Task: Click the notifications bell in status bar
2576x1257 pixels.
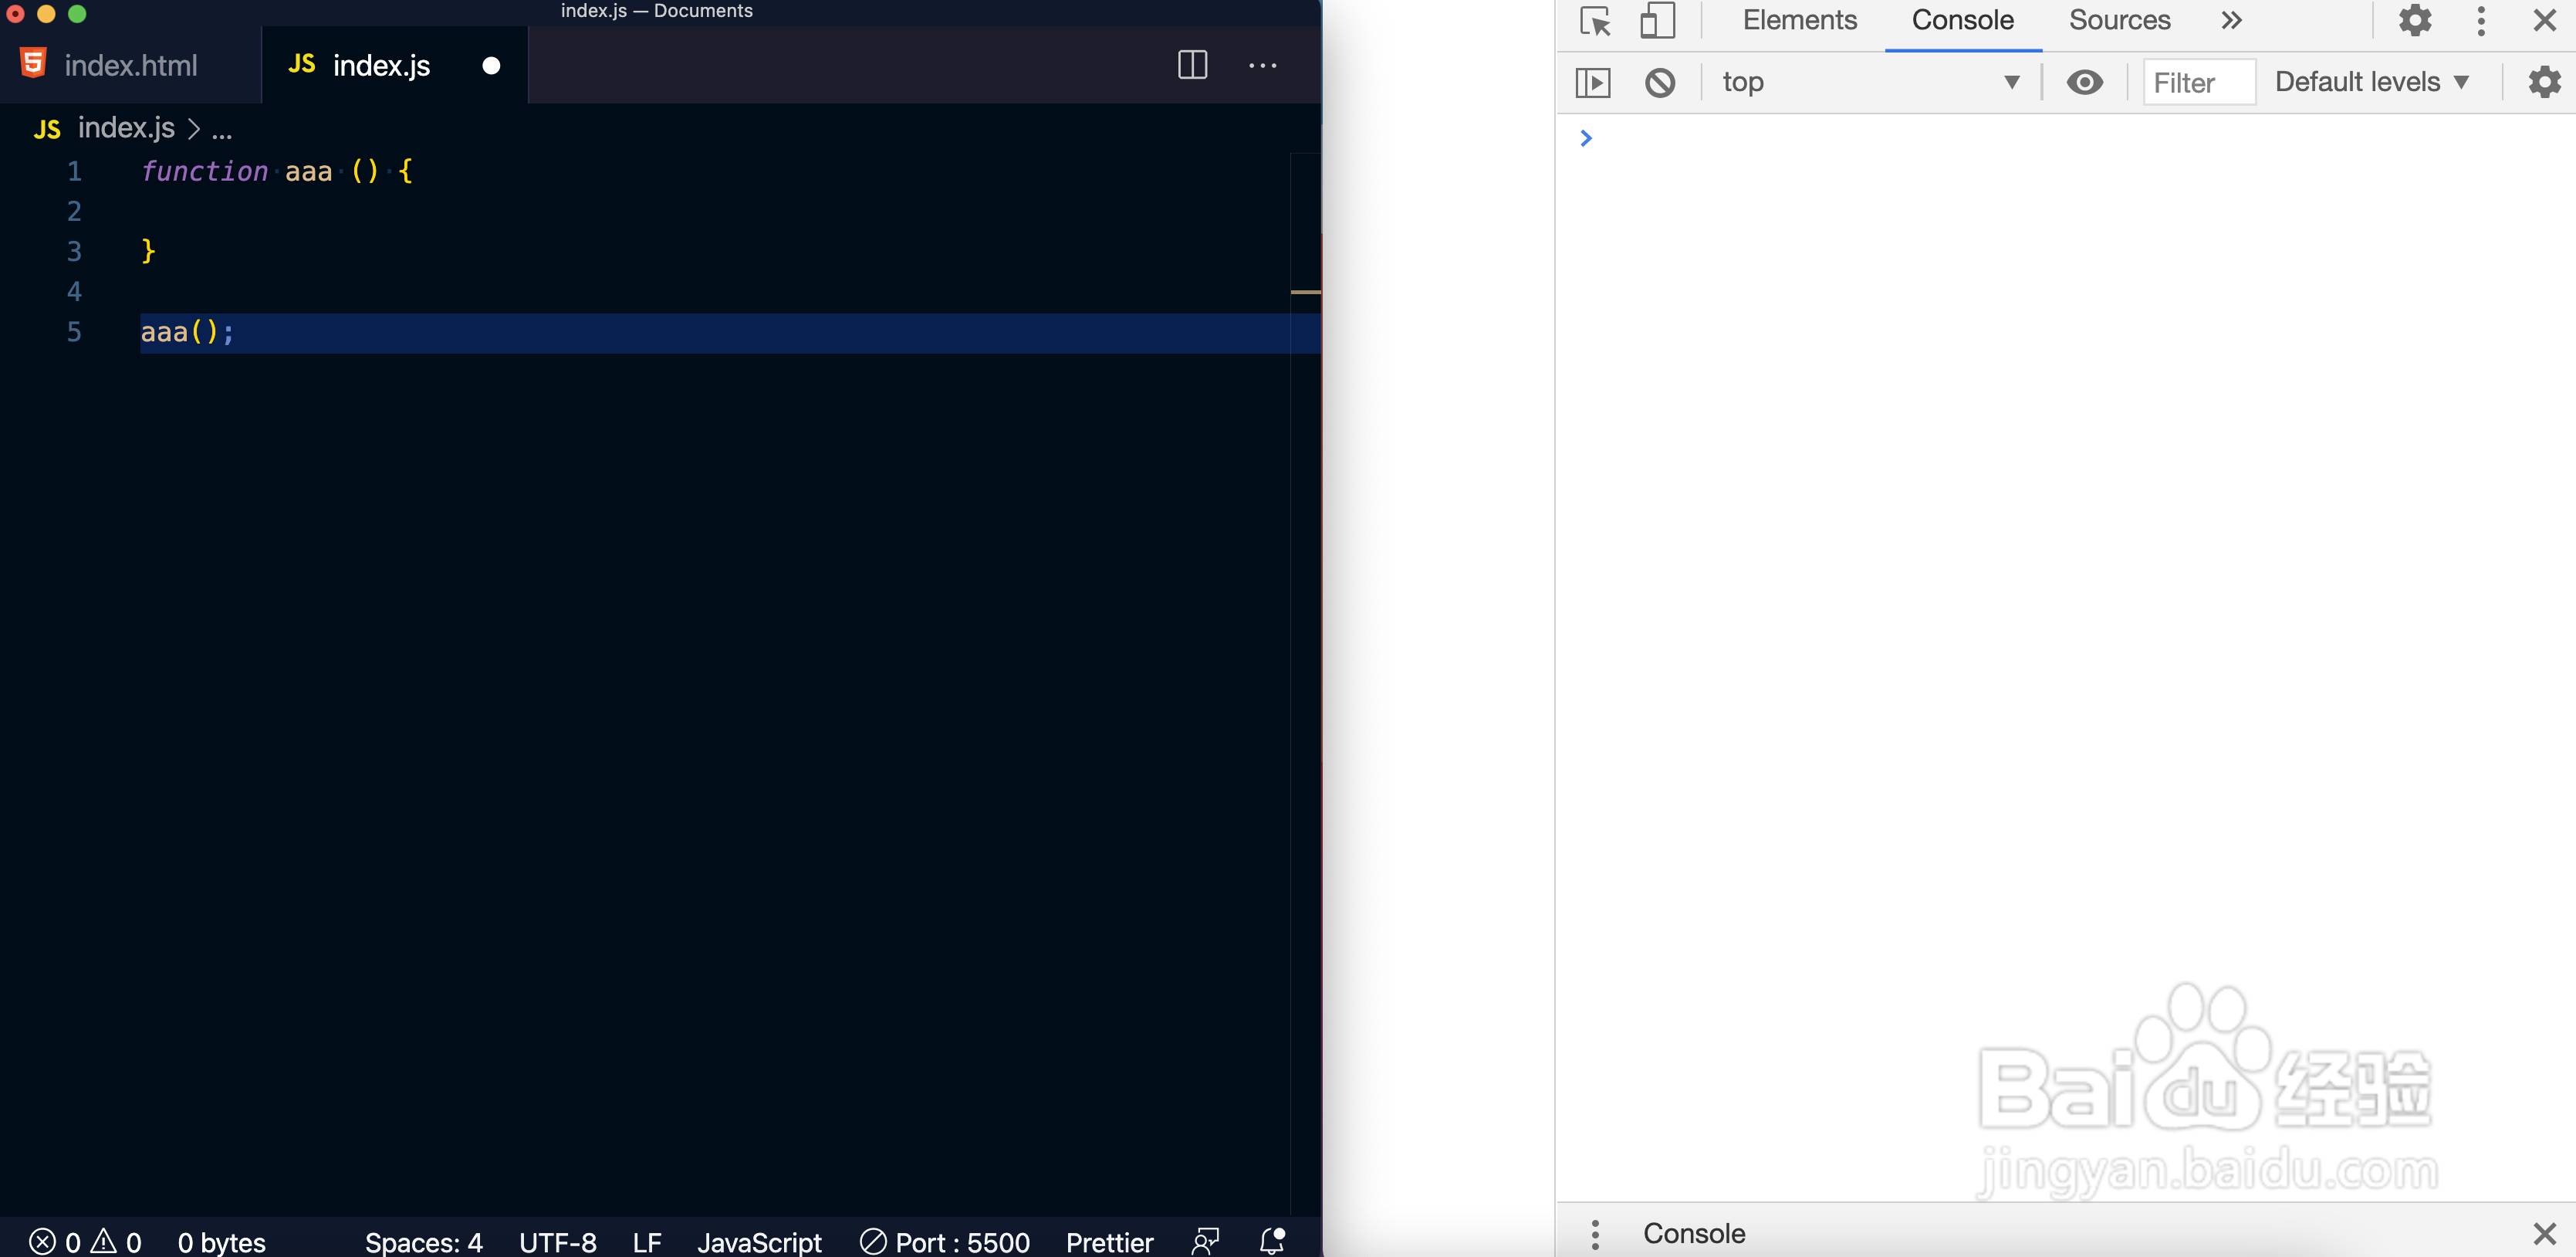Action: (x=1272, y=1241)
